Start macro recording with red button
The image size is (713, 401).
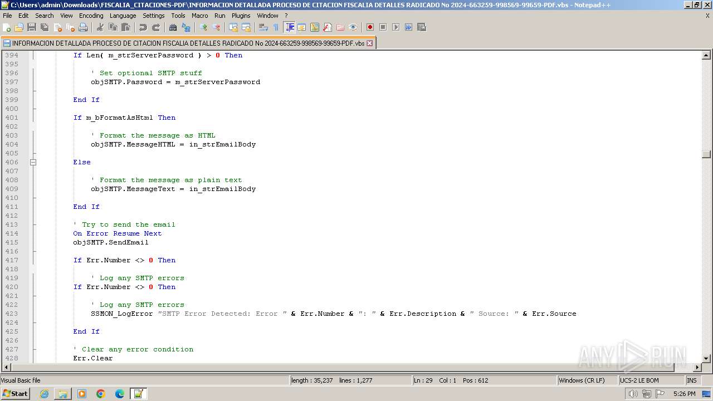pos(370,27)
